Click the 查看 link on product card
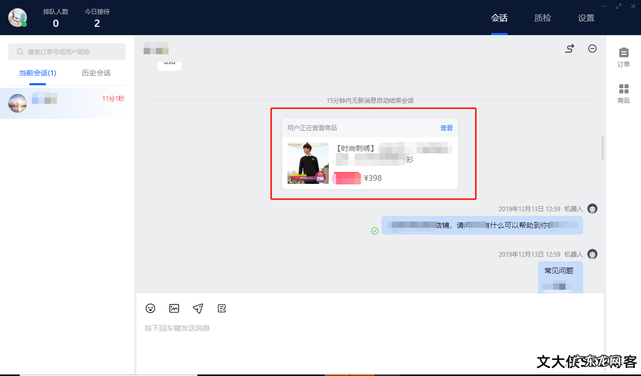 click(x=446, y=127)
